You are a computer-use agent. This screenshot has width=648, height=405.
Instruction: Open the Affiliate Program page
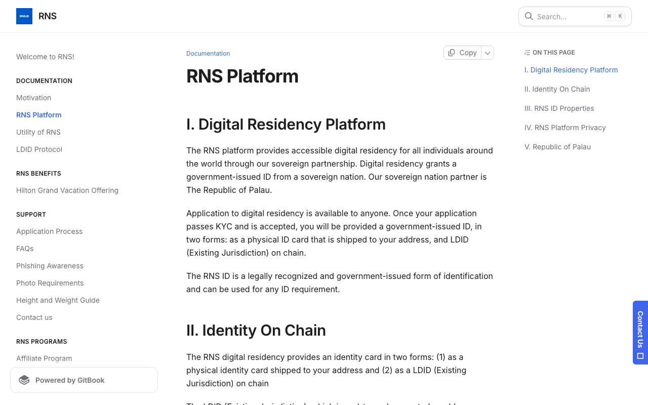(x=44, y=358)
